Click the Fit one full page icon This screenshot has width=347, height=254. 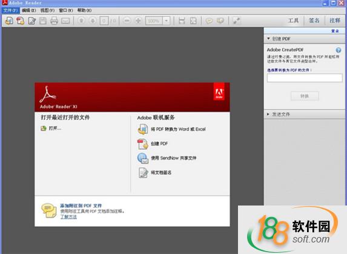tap(193, 21)
